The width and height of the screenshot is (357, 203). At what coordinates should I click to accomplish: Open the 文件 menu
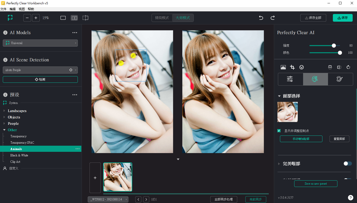click(3, 9)
